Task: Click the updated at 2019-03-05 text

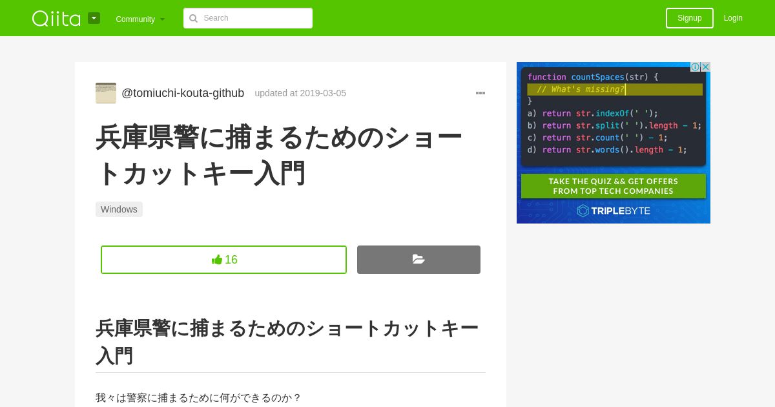Action: click(300, 93)
